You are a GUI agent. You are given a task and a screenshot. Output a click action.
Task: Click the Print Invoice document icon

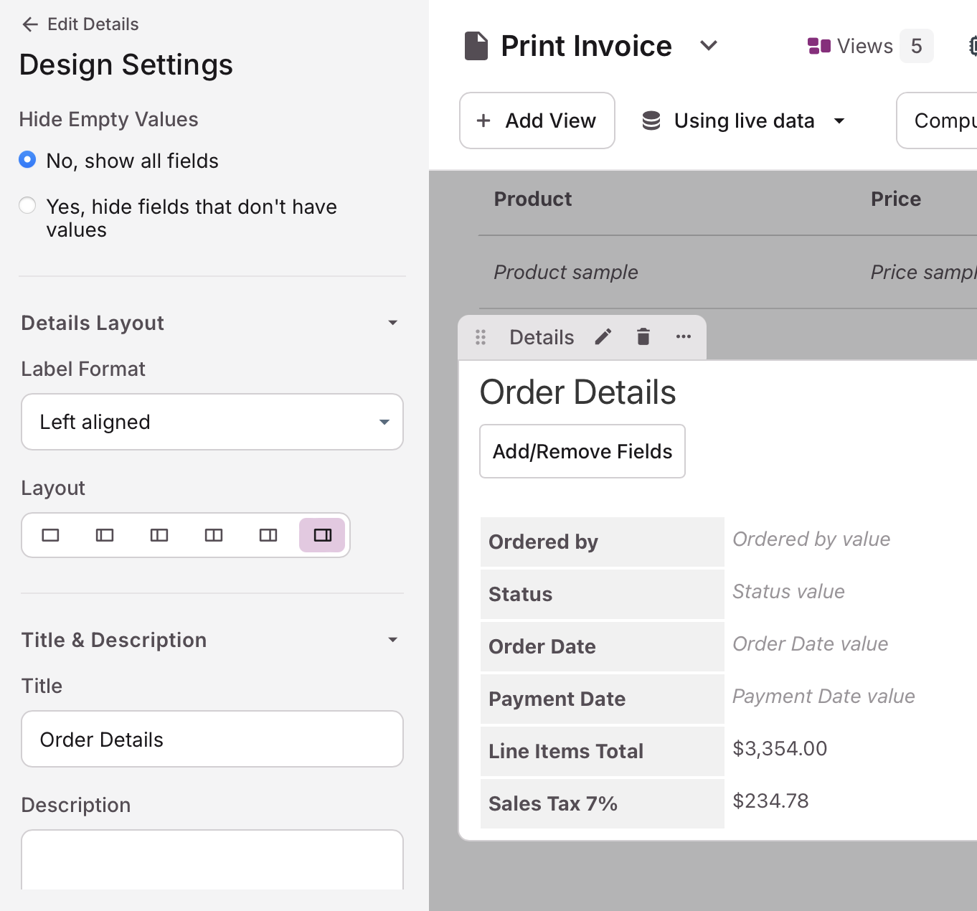click(x=476, y=45)
